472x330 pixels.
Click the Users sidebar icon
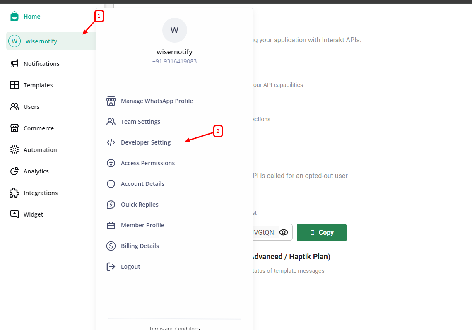pyautogui.click(x=14, y=106)
